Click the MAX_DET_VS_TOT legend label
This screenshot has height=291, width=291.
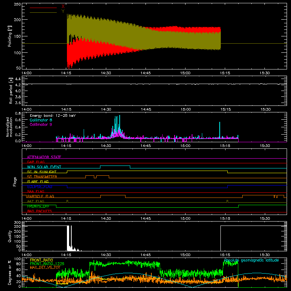point(45,267)
